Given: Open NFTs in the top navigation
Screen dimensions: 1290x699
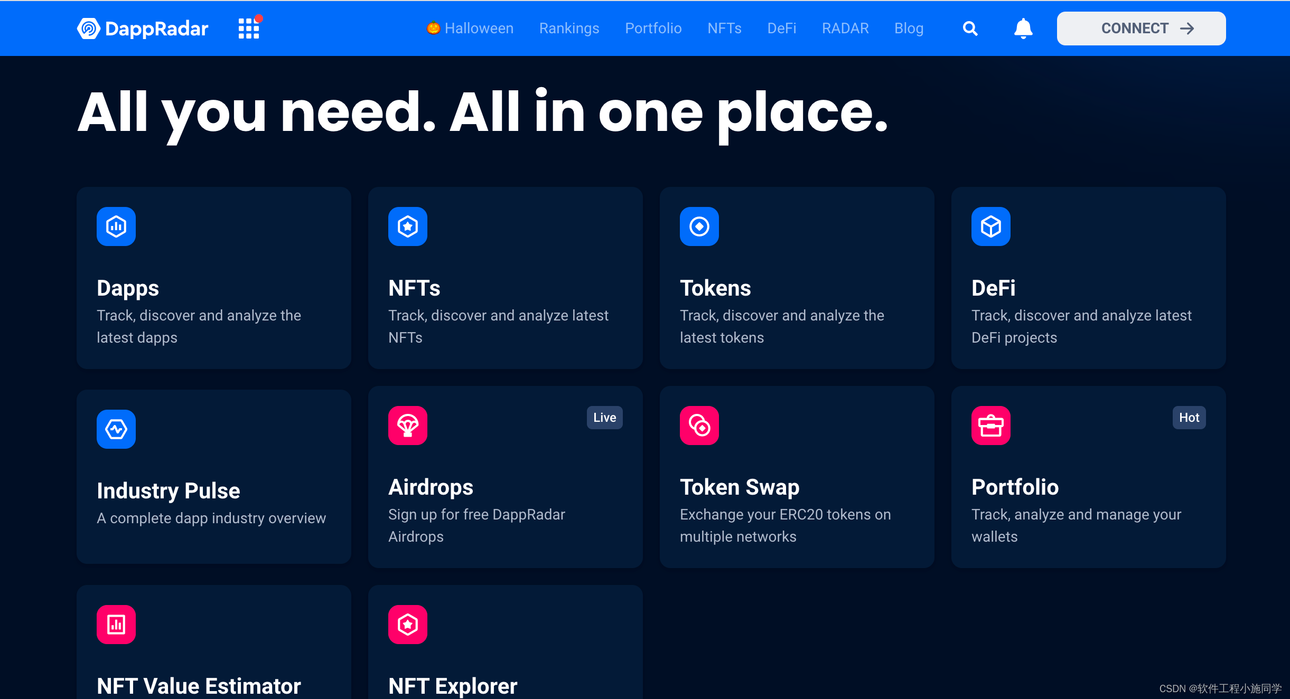Looking at the screenshot, I should (x=724, y=29).
